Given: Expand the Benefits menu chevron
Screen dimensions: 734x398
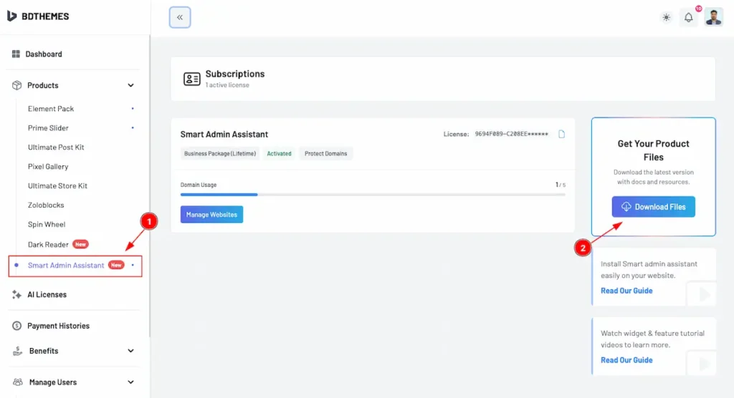Looking at the screenshot, I should click(x=130, y=351).
